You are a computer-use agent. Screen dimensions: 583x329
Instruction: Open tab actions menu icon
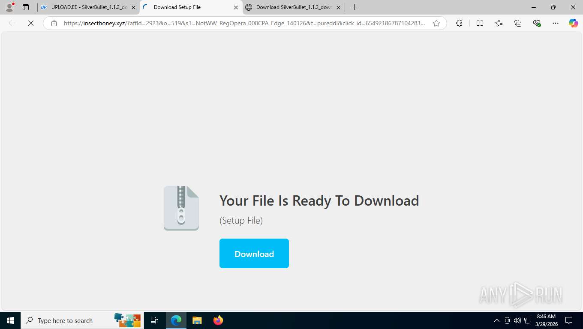point(26,7)
